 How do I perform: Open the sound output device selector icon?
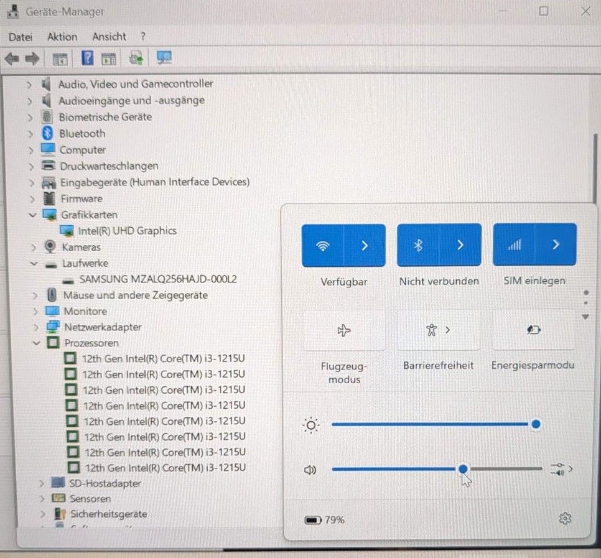pyautogui.click(x=561, y=469)
